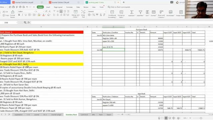Image resolution: width=213 pixels, height=120 pixels.
Task: Click the 'Click to find commands' search box
Action: pyautogui.click(x=119, y=7)
